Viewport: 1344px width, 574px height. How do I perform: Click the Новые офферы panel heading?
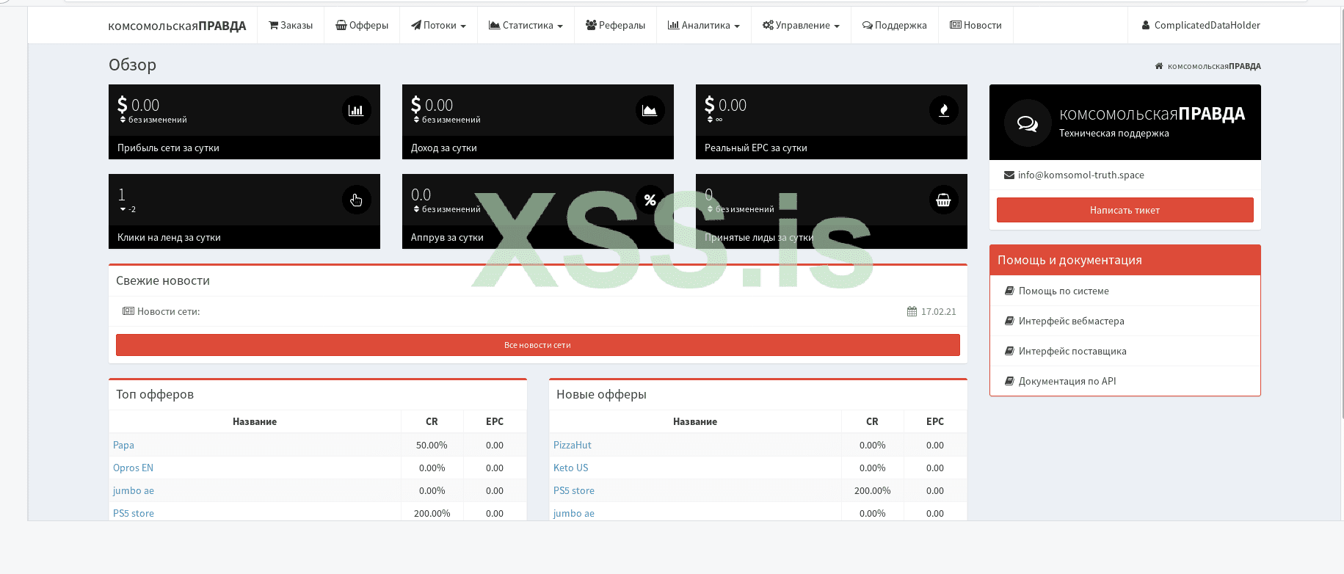point(601,394)
